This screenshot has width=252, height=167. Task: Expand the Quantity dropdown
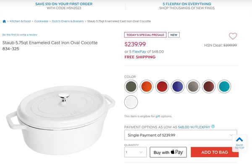coord(136,152)
